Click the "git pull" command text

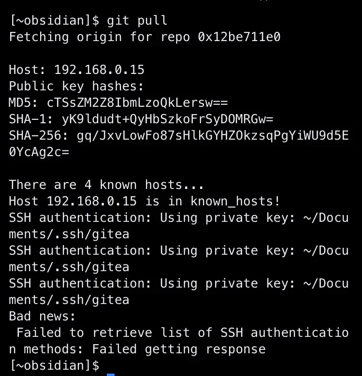pyautogui.click(x=137, y=20)
